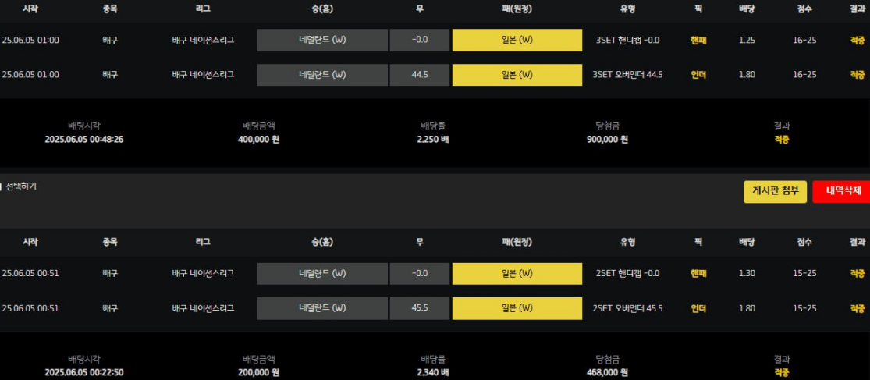This screenshot has height=380, width=870.
Task: Click the 2SET 핸디캡 -0.0 type text
Action: [627, 273]
